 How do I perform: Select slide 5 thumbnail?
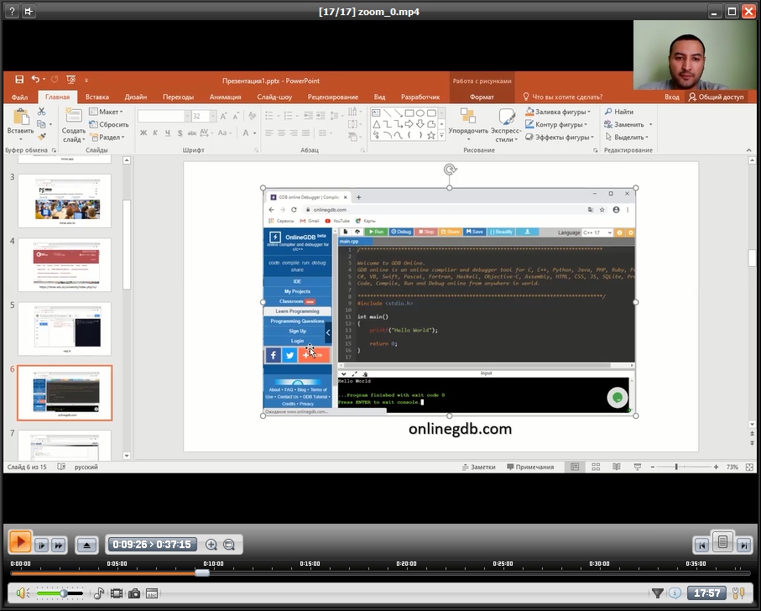[x=65, y=328]
